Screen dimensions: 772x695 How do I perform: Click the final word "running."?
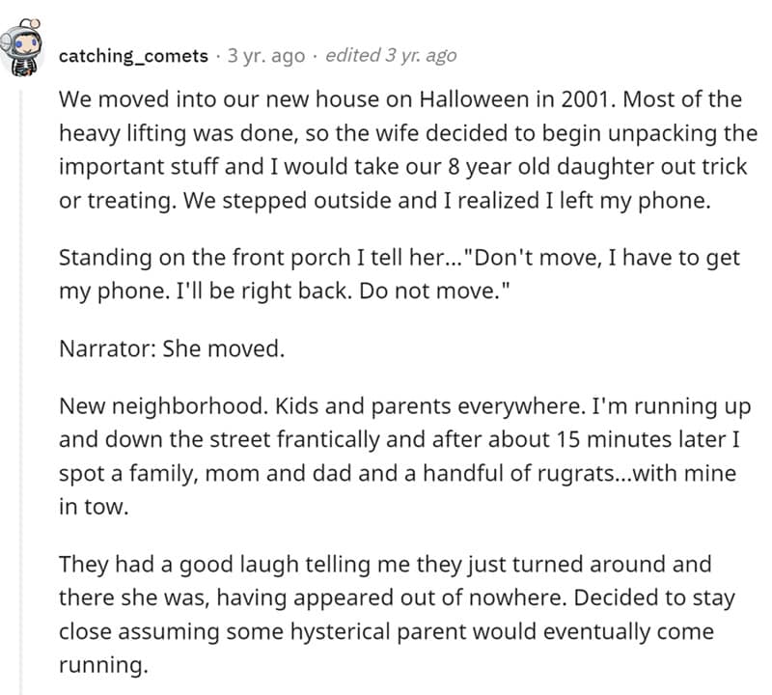[x=103, y=665]
